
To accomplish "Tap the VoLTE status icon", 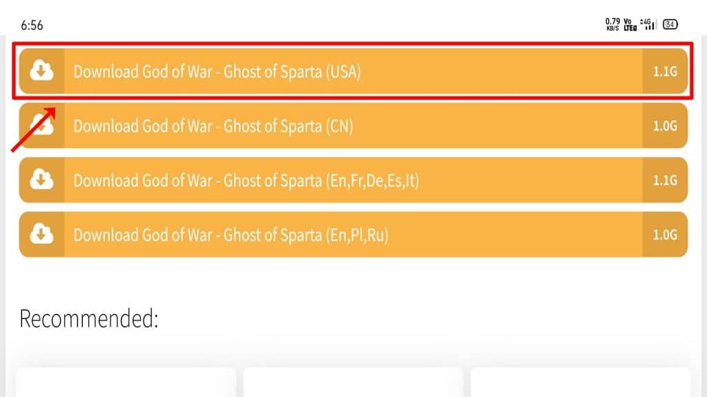I will point(630,24).
